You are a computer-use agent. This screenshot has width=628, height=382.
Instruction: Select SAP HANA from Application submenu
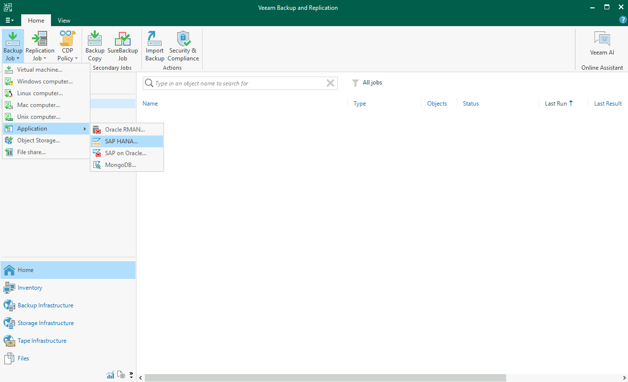[x=121, y=141]
